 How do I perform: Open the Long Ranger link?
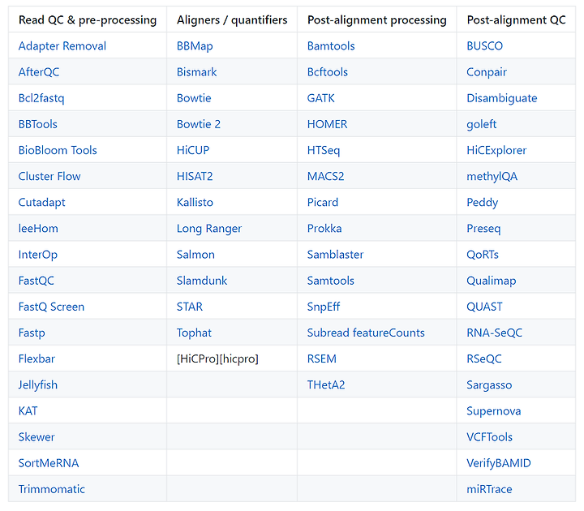[x=209, y=229]
